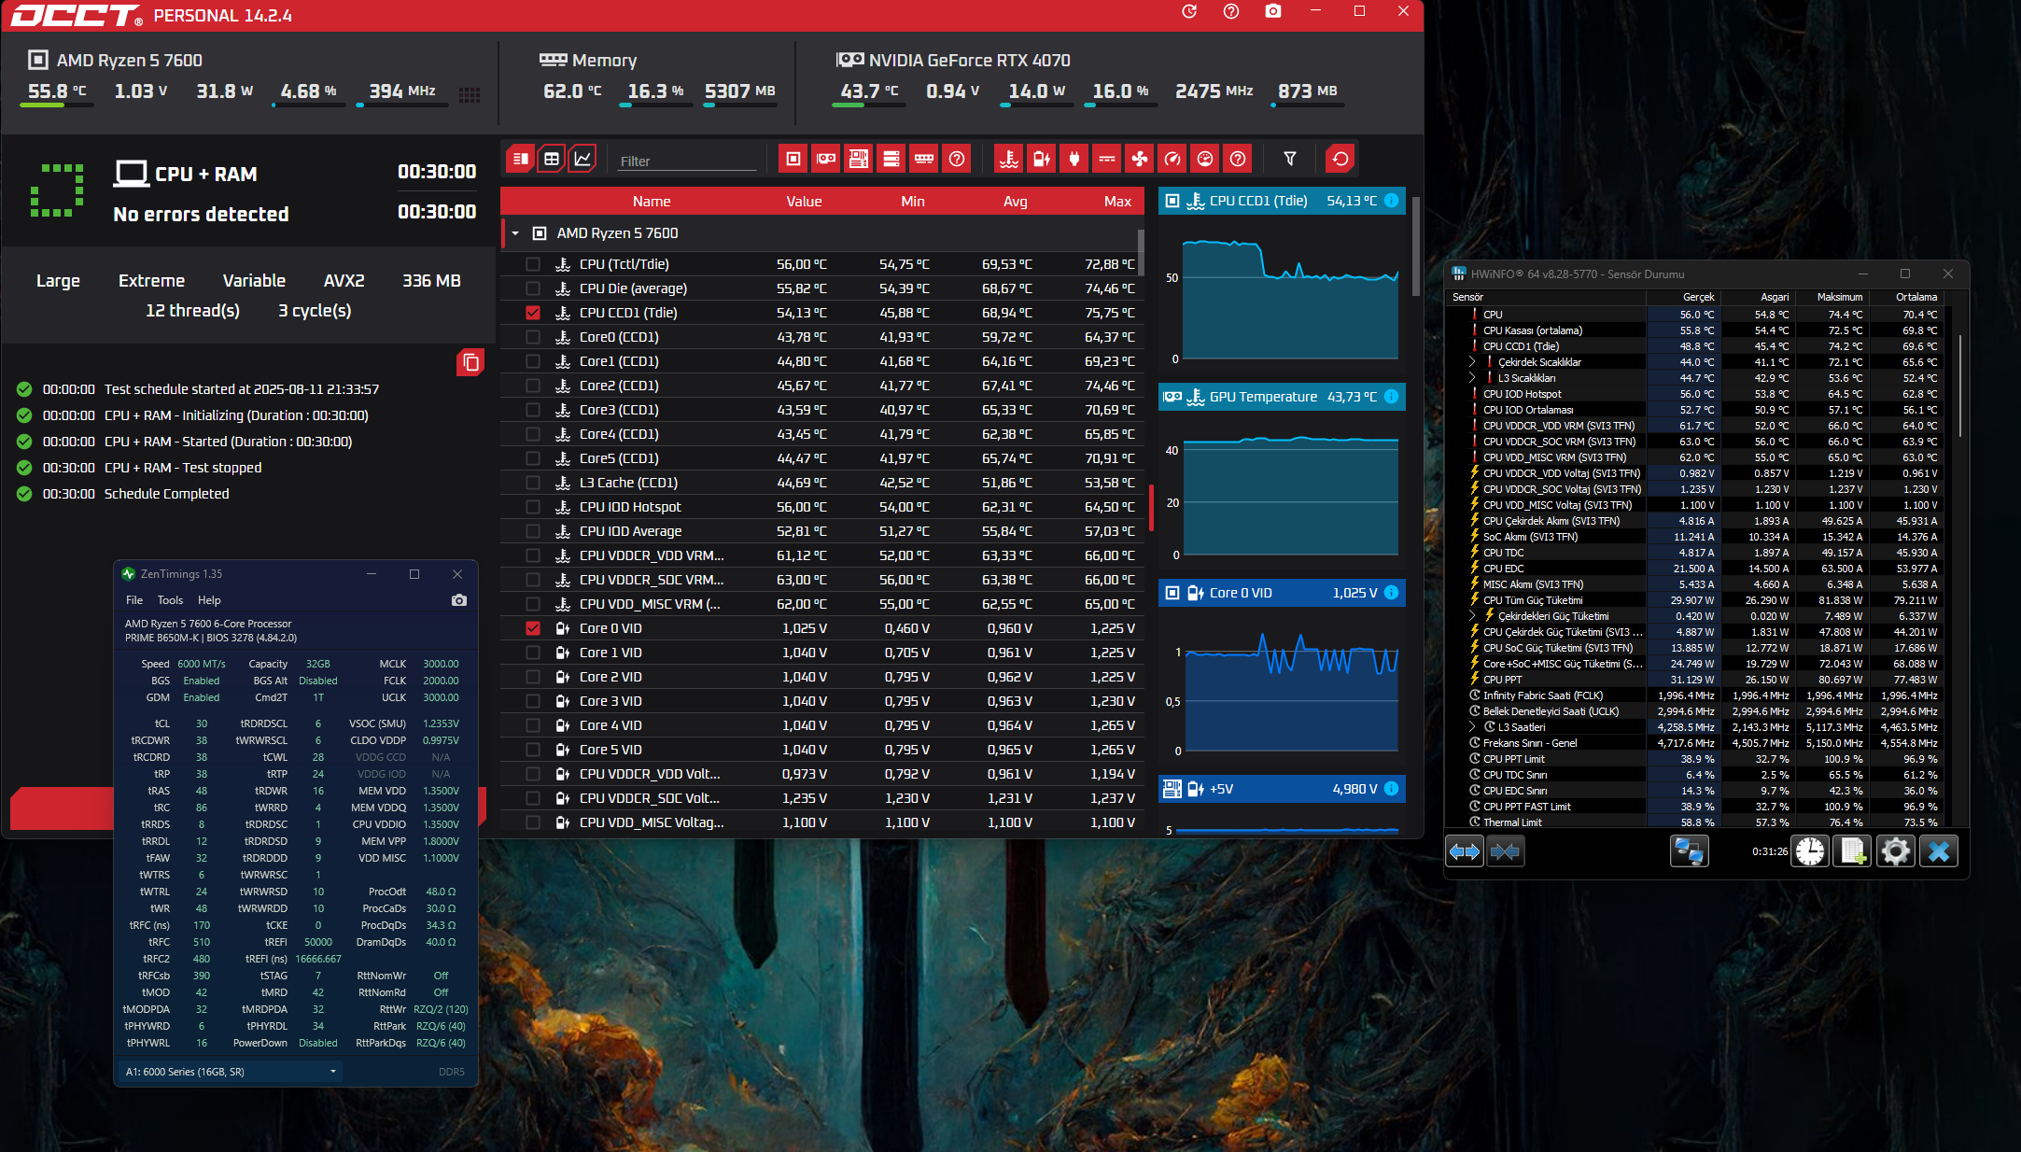Click the Maksimum column header in HWiNFO
2021x1152 pixels.
(x=1839, y=297)
